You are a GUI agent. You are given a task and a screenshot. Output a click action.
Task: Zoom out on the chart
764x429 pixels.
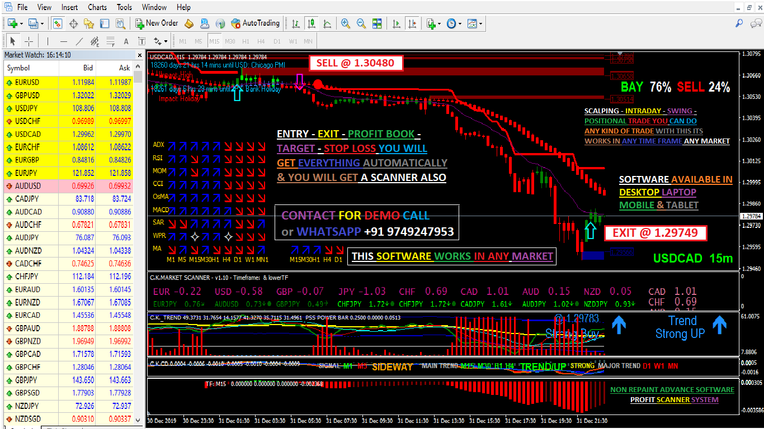click(x=361, y=23)
